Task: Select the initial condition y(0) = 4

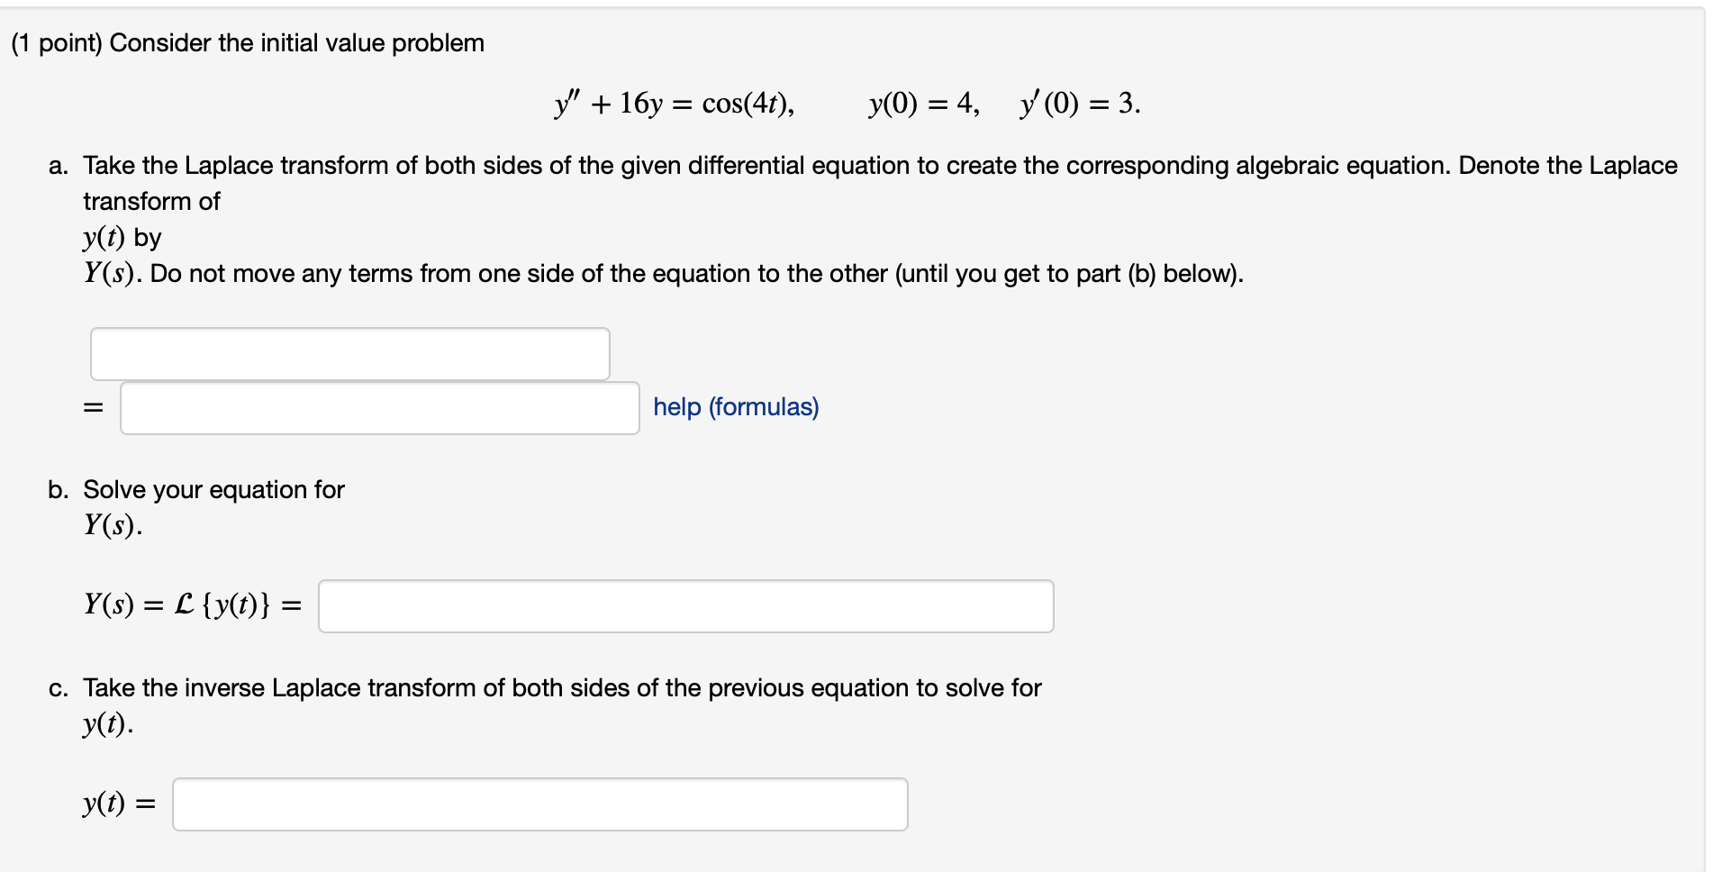Action: [x=921, y=102]
